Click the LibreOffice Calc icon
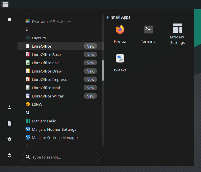The height and width of the screenshot is (172, 201). tap(28, 62)
